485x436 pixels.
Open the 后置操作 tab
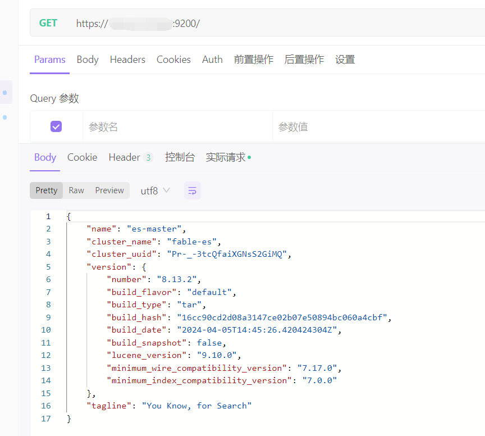[304, 60]
